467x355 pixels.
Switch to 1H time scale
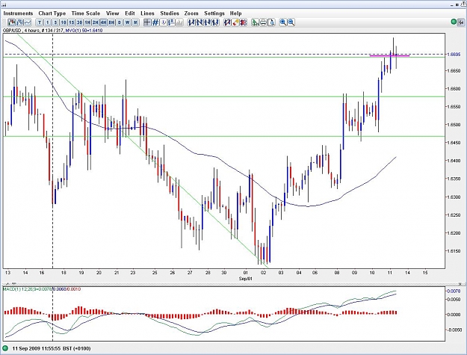[87, 22]
